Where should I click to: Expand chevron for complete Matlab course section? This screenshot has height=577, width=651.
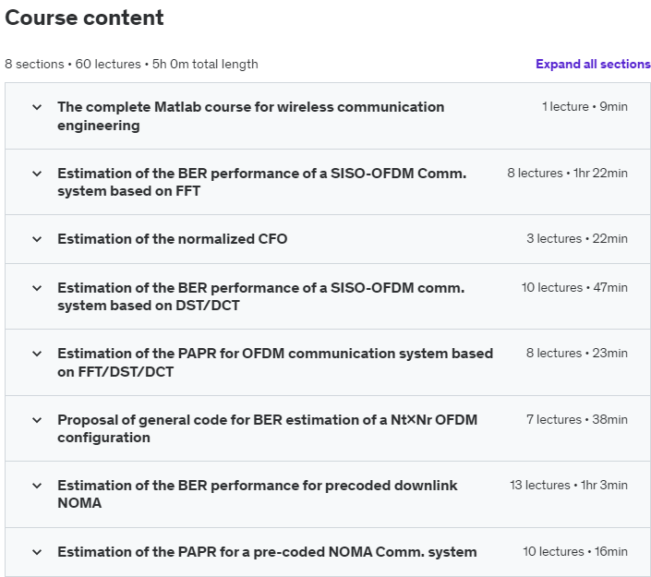point(37,107)
